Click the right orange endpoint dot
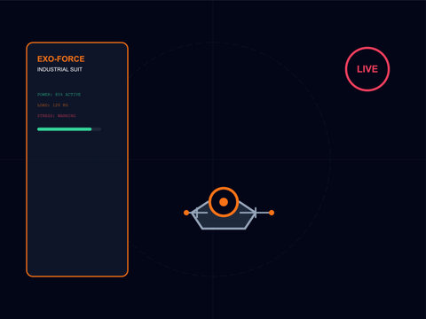This screenshot has height=319, width=426. coord(272,213)
